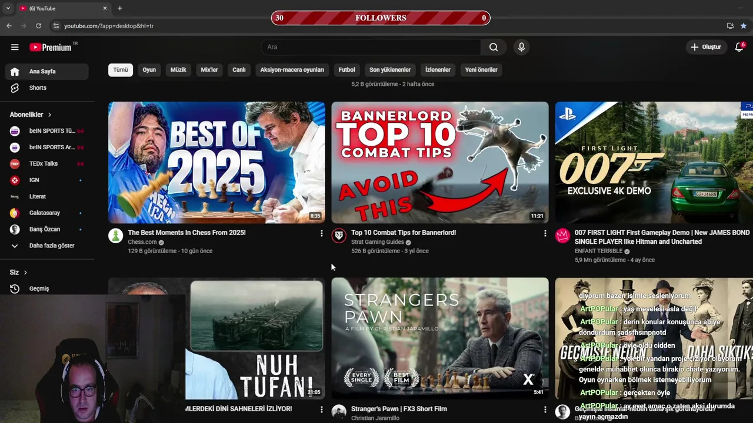Open 007 FIRST LIGHT First Gameplay title
The image size is (753, 423).
[662, 237]
